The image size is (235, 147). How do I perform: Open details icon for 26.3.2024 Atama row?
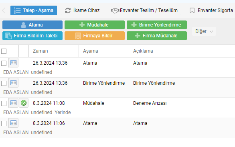(x=14, y=63)
